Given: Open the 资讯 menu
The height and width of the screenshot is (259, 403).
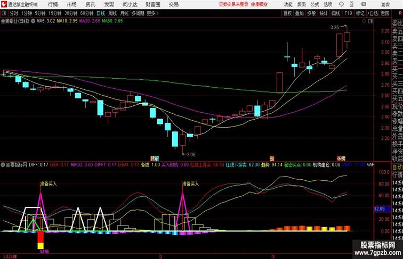Looking at the screenshot, I should tap(90, 4).
